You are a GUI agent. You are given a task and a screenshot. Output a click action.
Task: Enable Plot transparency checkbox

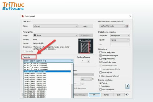(x=100, y=59)
